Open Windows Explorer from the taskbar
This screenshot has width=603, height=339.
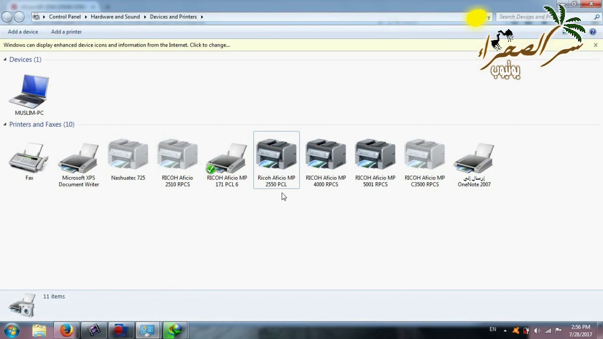click(x=39, y=331)
